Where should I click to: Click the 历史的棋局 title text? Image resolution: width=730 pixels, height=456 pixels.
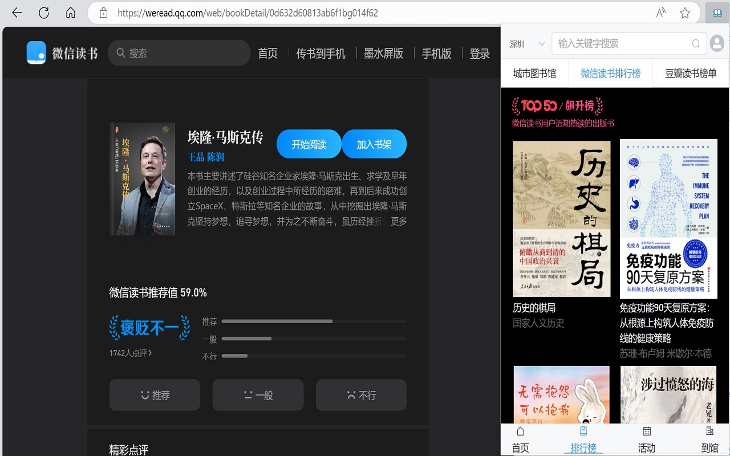[x=534, y=308]
